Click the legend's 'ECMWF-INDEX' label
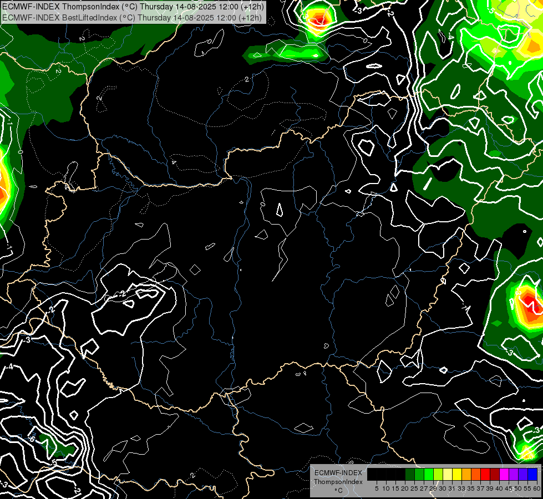Screen dimensions: 543x499 (338, 473)
